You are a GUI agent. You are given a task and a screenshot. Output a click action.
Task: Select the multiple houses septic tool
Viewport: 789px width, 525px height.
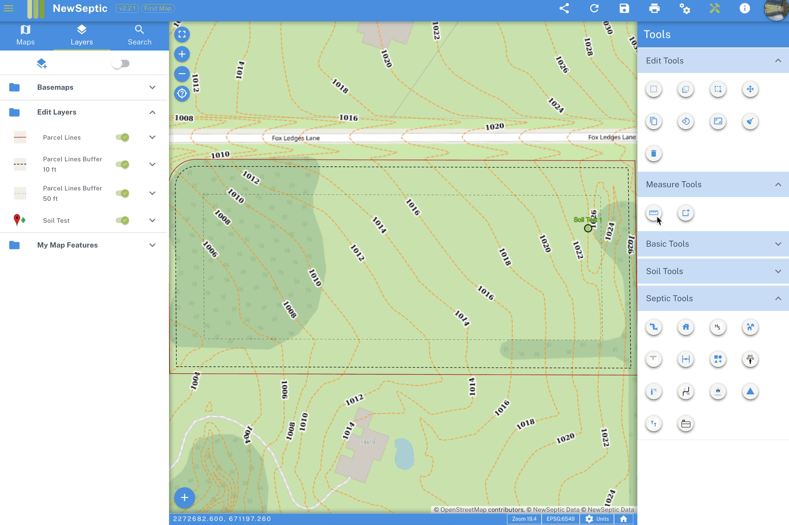pos(750,327)
